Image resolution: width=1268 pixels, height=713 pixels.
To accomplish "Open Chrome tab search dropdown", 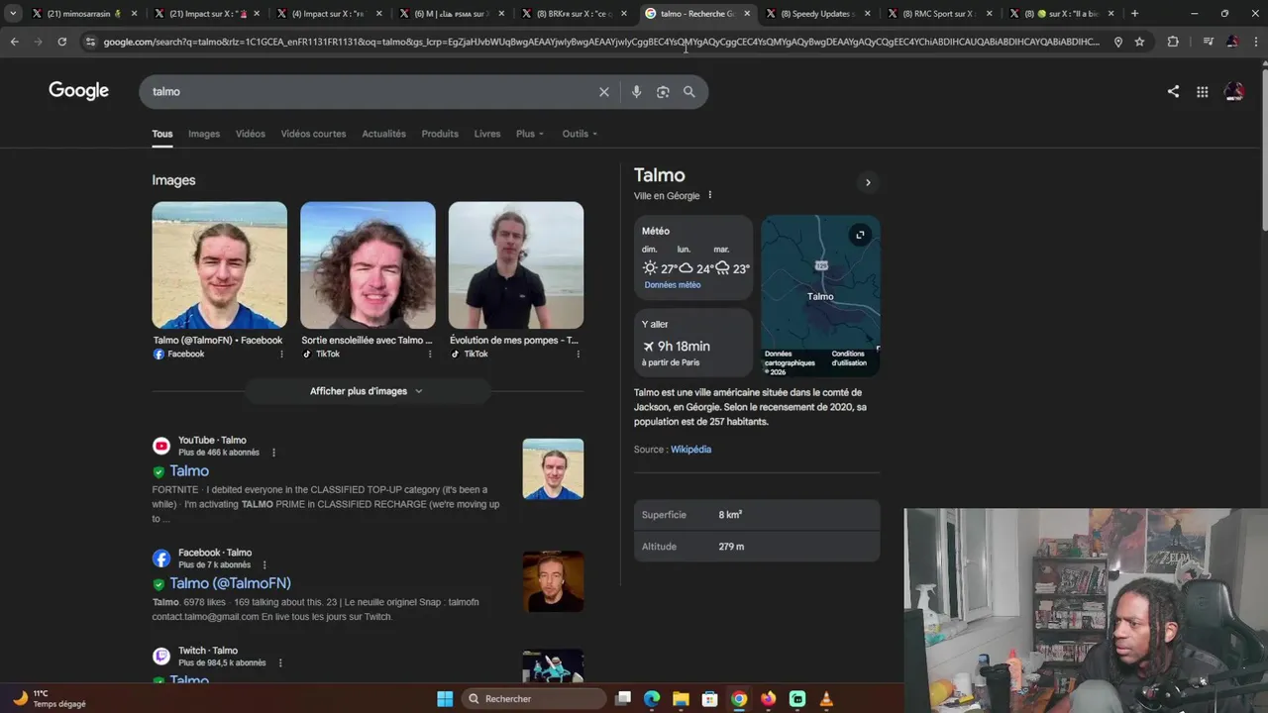I will click(x=13, y=14).
